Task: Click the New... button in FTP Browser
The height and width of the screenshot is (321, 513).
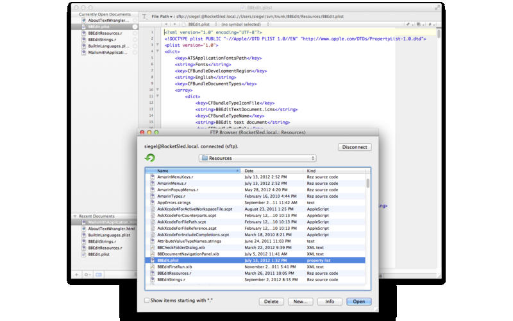Action: [300, 301]
